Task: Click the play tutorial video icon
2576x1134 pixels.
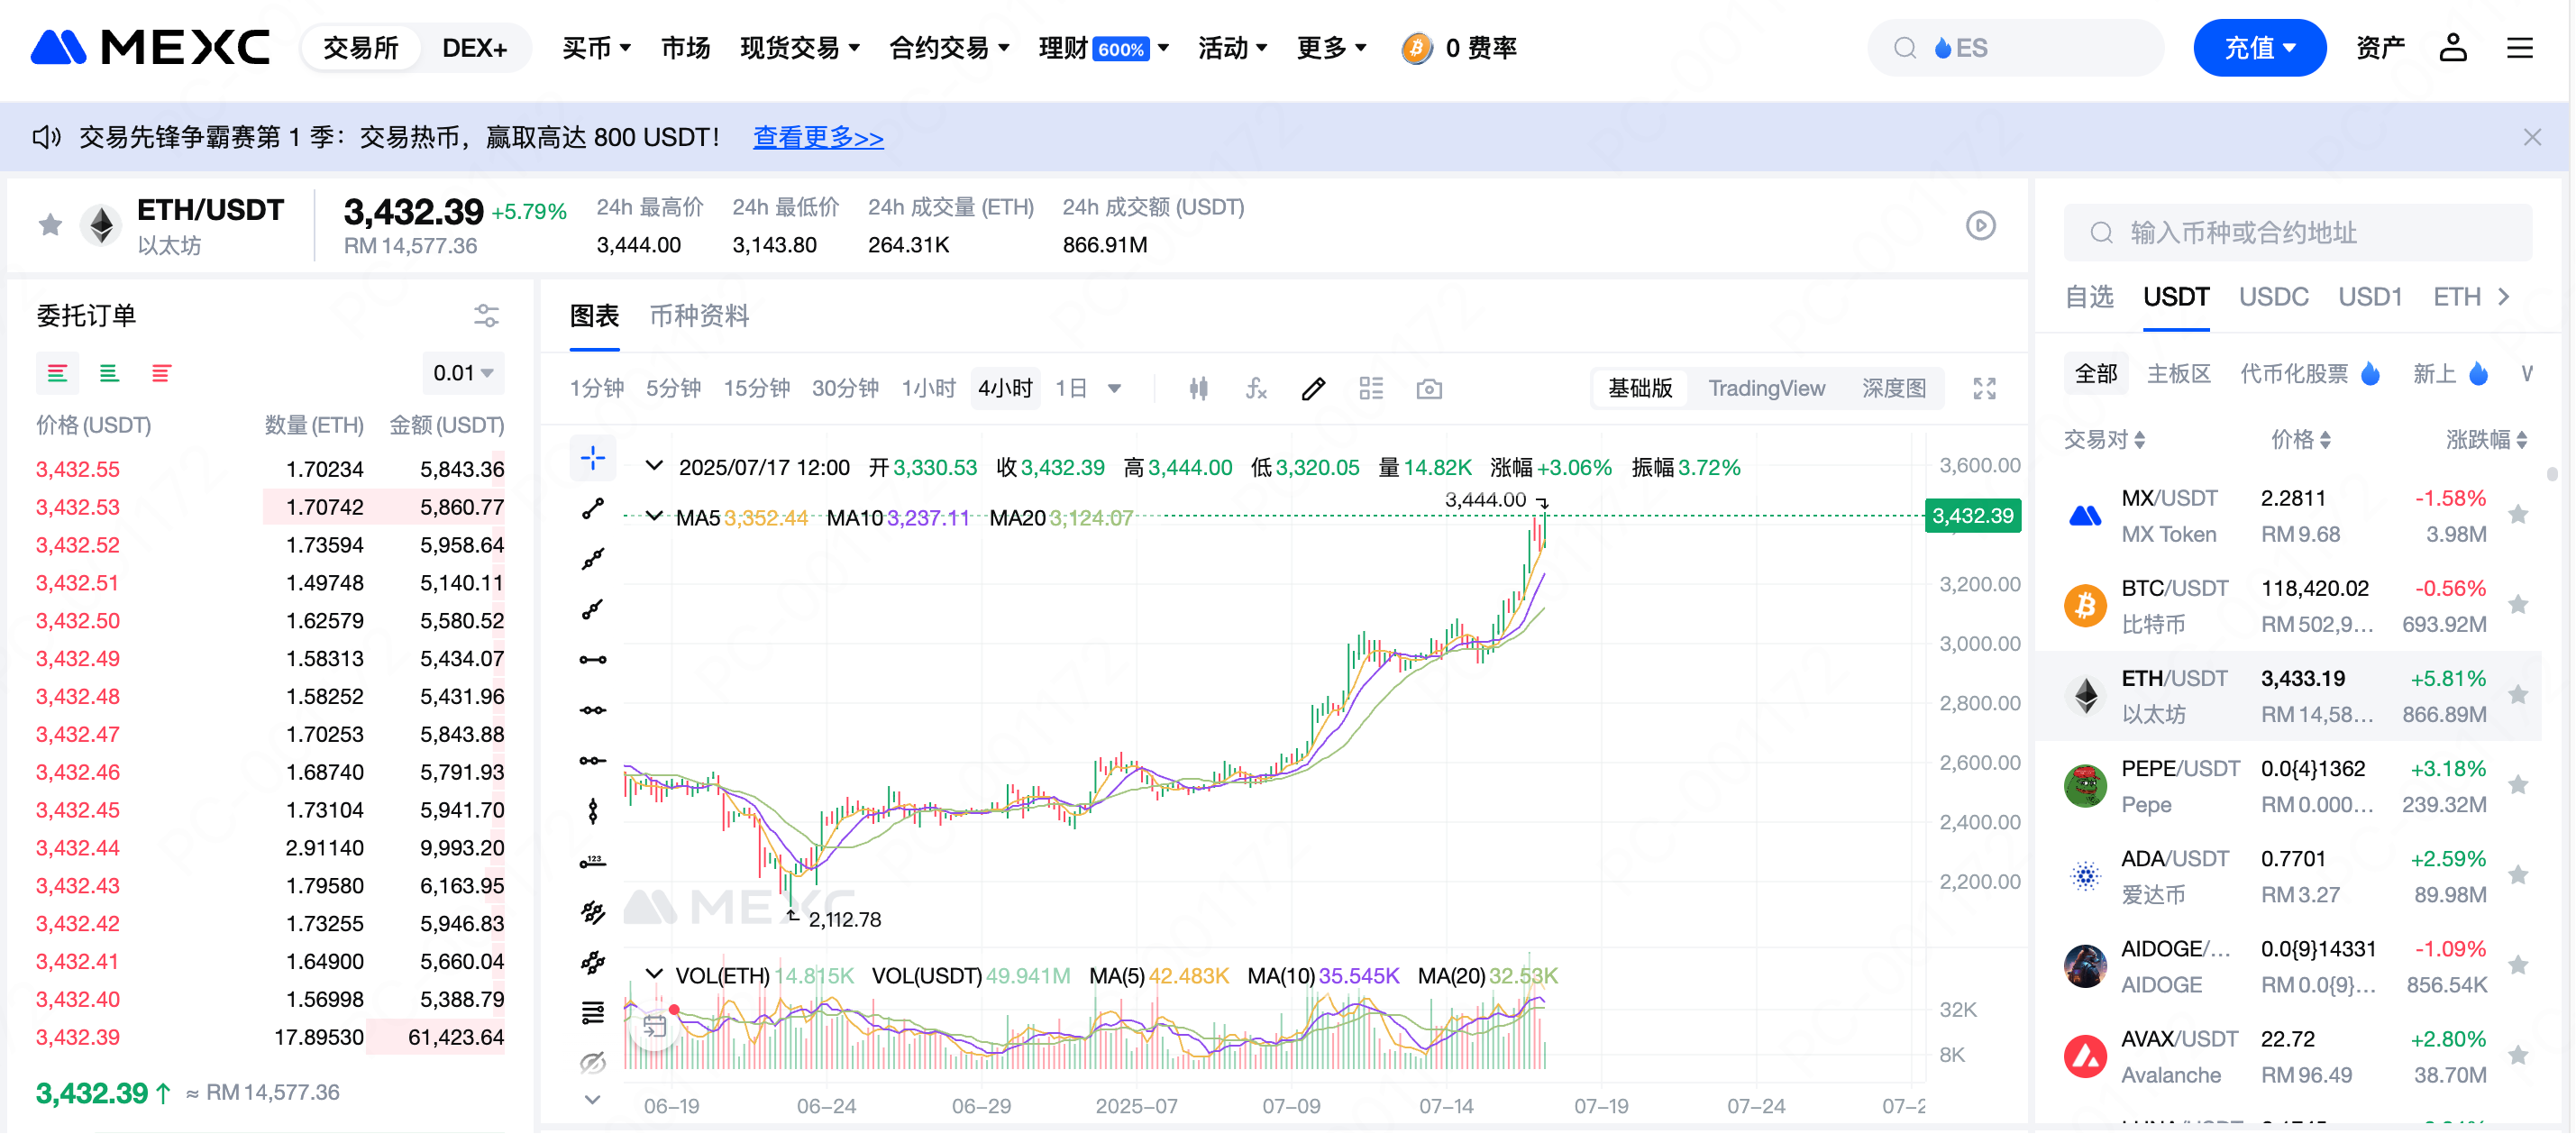Action: 1980,226
